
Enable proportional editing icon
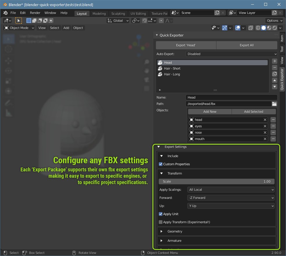161,21
